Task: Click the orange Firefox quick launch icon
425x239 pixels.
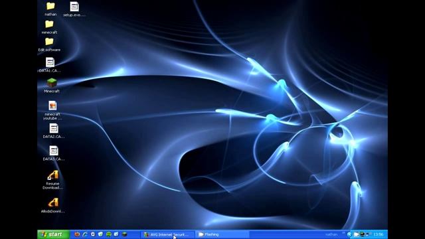Action: point(77,234)
